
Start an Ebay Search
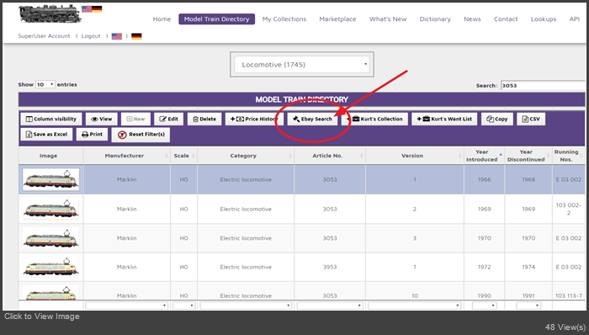coord(312,119)
